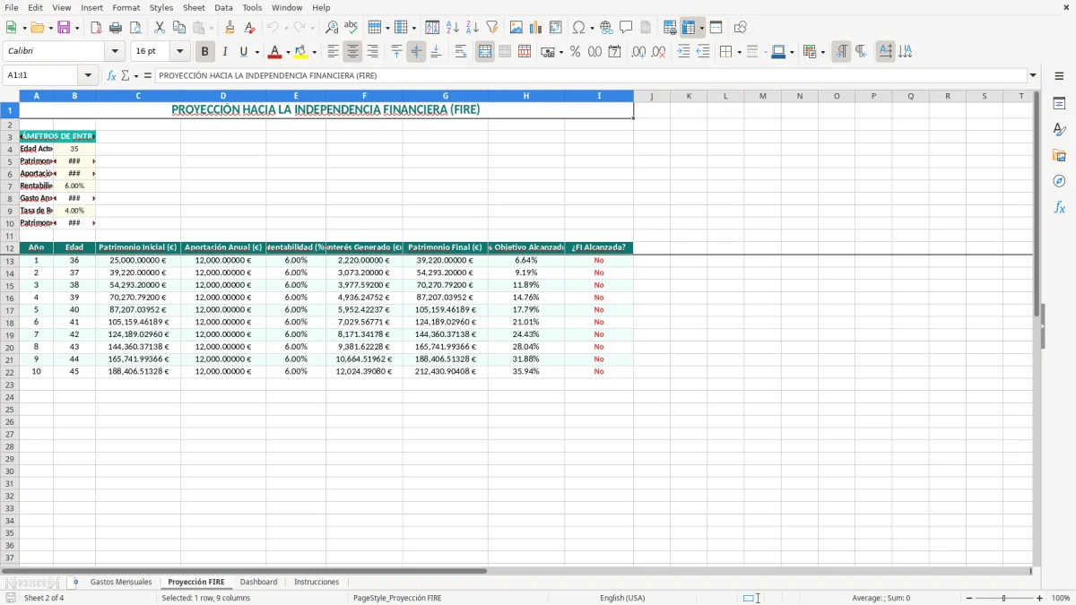The image size is (1076, 605).
Task: Click the formula input line
Action: 590,76
